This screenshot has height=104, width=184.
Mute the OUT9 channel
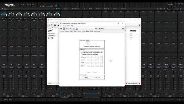(x=166, y=67)
